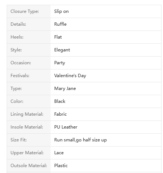Screen dimensions: 163x173
Task: Select the Outsole Material label
Action: tap(29, 166)
